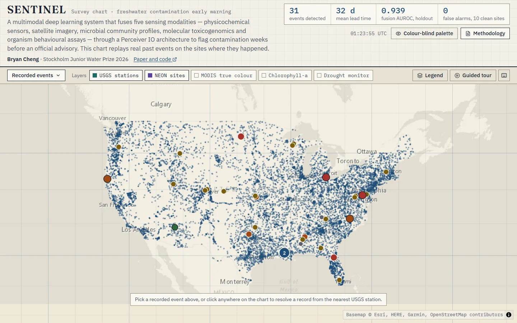This screenshot has height=323, width=517.
Task: Click the 'Layers' label in the toolbar
Action: click(79, 75)
